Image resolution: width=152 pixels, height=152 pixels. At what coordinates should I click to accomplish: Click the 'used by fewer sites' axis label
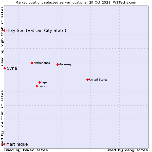pyautogui.click(x=26, y=150)
